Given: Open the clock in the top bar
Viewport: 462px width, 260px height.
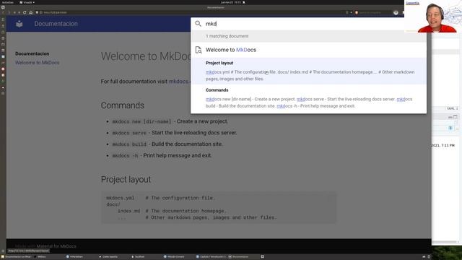Looking at the screenshot, I should tap(231, 2).
